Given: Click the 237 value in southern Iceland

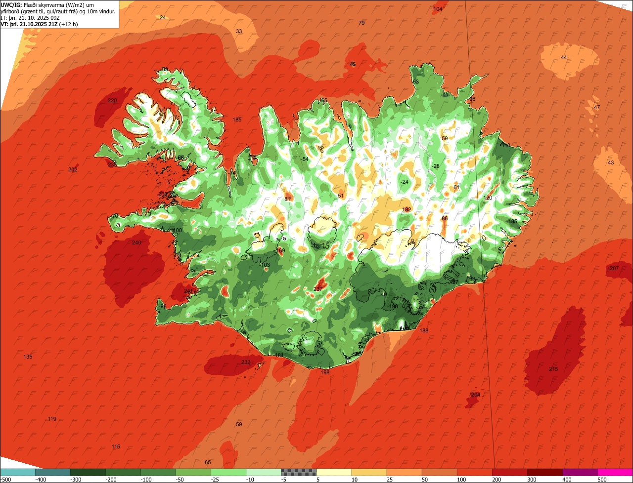Looking at the screenshot, I should tap(318, 289).
